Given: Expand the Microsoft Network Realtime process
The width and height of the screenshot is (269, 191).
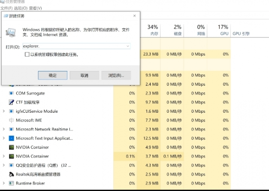Looking at the screenshot, I should pos(4,129).
